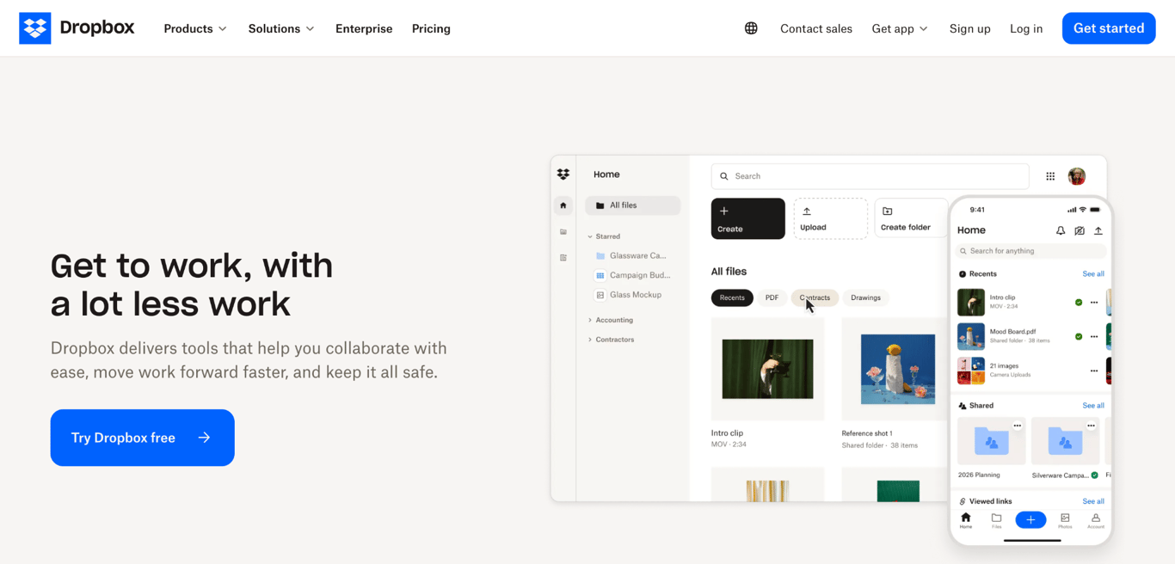Image resolution: width=1175 pixels, height=564 pixels.
Task: Open Campaign Bud... starred item
Action: tap(633, 275)
